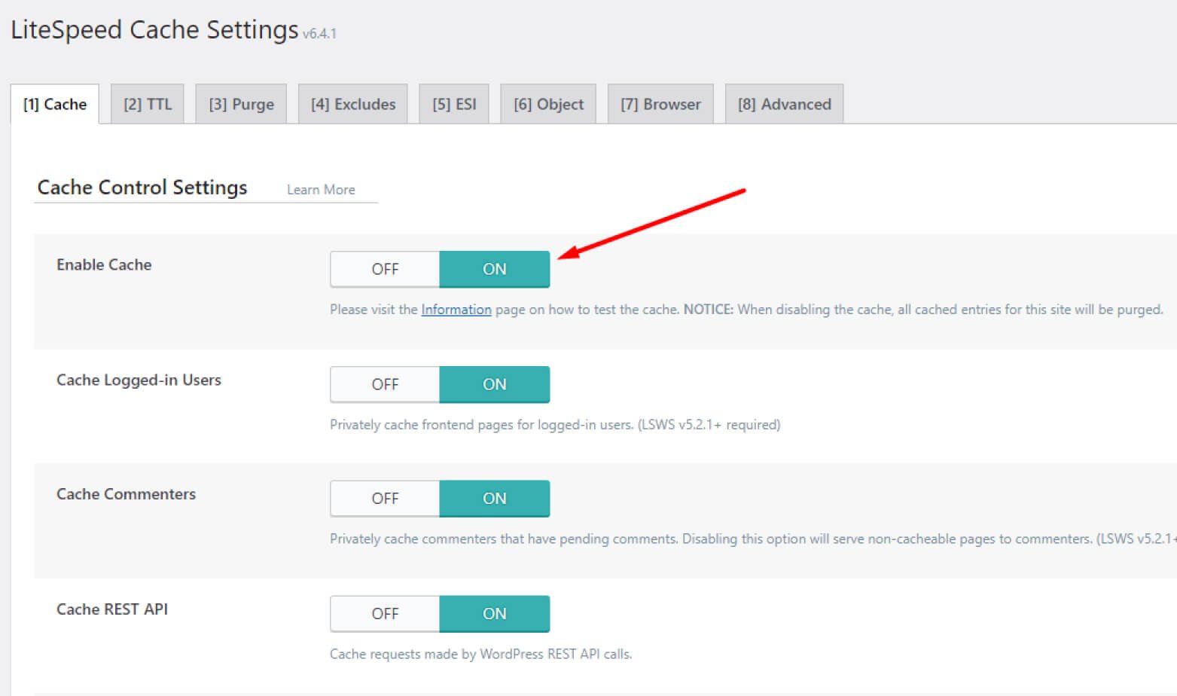Open the [2] TTL tab
1177x696 pixels.
(148, 104)
